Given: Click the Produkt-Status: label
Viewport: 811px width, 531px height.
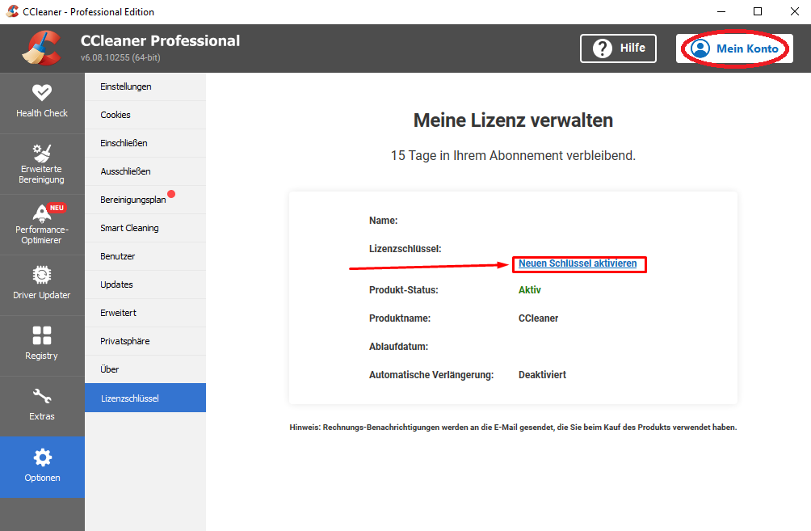Looking at the screenshot, I should [x=403, y=290].
